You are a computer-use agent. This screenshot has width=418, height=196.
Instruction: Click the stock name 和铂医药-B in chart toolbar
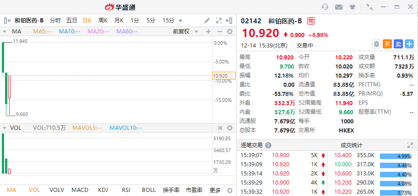29,21
